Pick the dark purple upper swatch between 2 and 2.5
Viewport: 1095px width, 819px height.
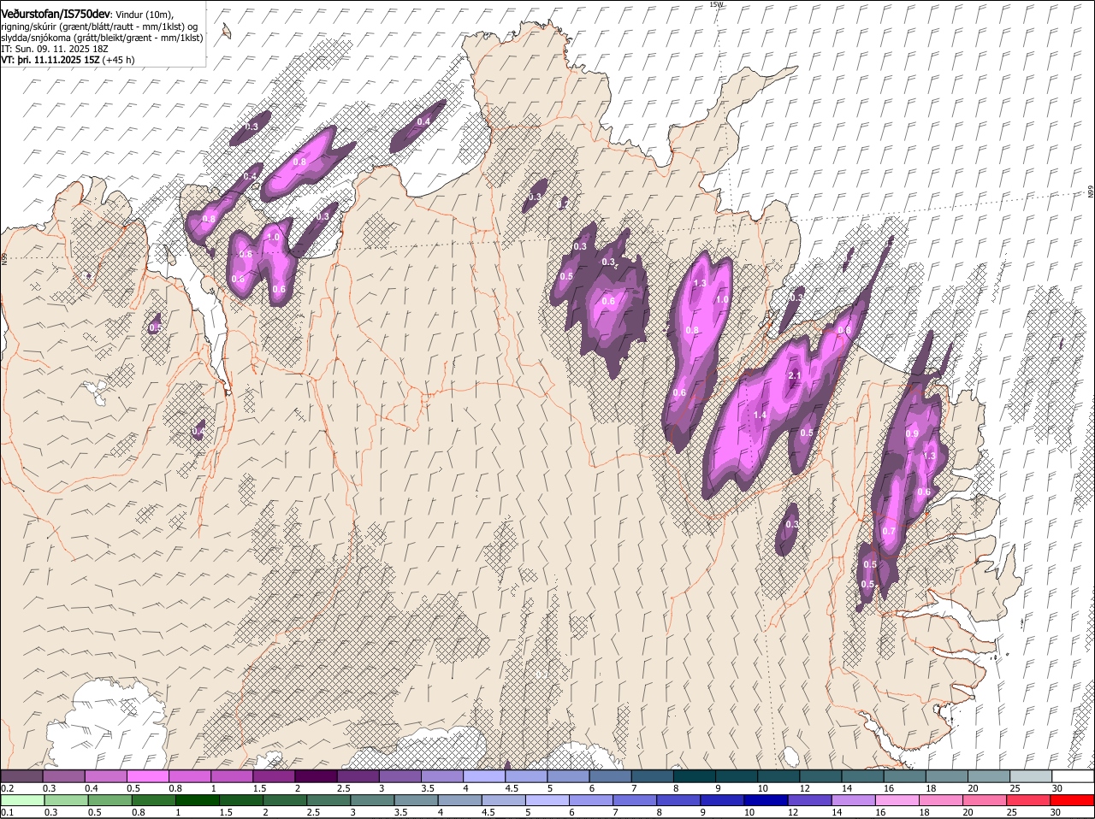pos(317,775)
